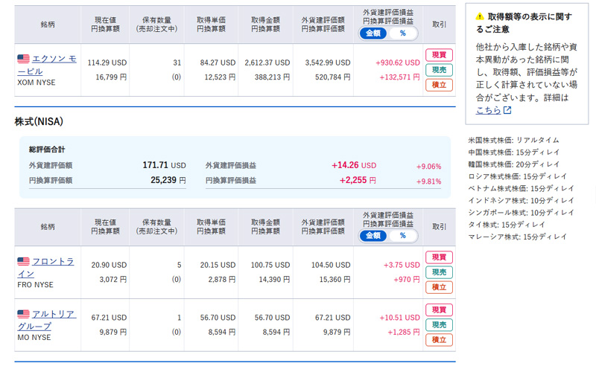Select 金額 toggle in the top table header
Viewport: 596px width, 366px height.
click(373, 33)
